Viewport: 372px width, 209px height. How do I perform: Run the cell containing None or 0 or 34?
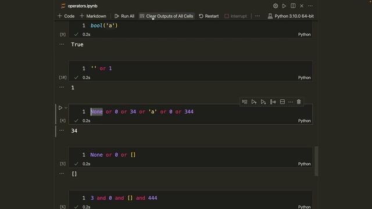[x=60, y=108]
